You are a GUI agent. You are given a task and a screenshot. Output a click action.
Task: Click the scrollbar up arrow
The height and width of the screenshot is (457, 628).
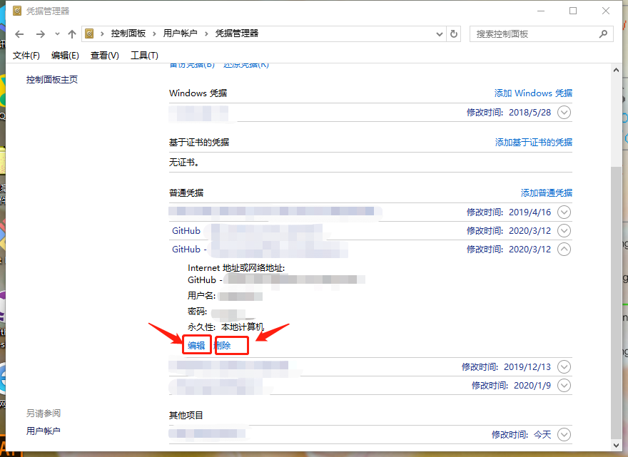coord(616,70)
